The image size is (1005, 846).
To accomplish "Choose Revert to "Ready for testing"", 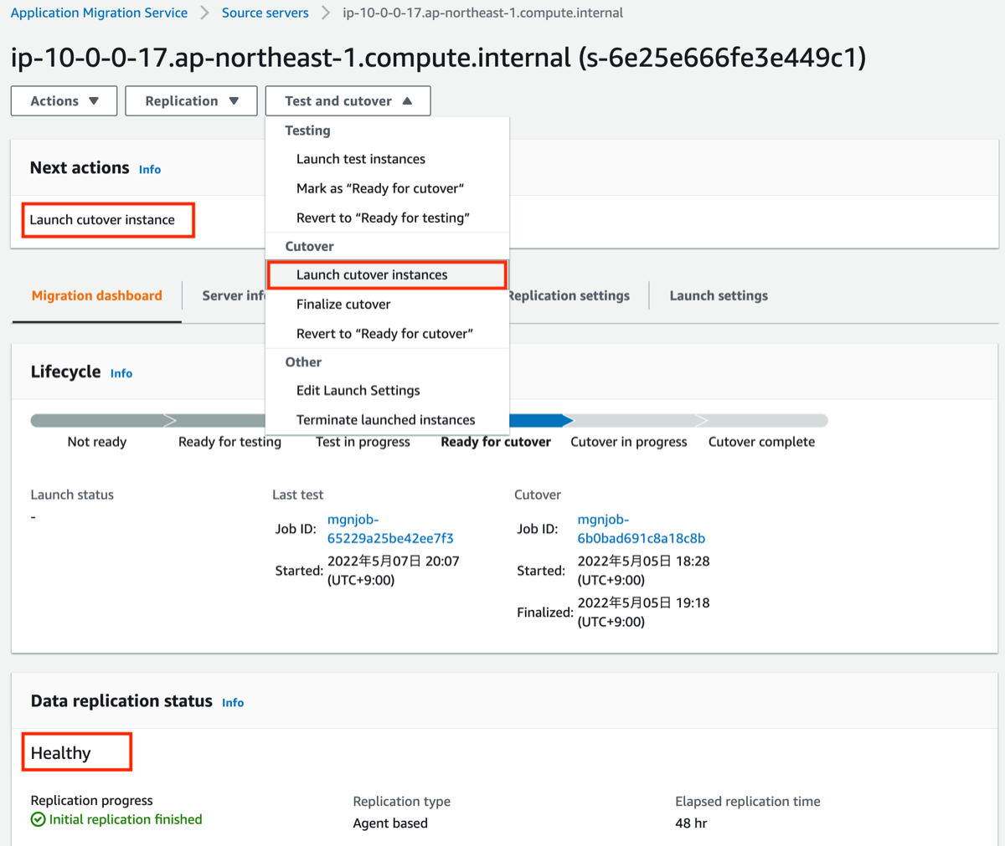I will (383, 218).
